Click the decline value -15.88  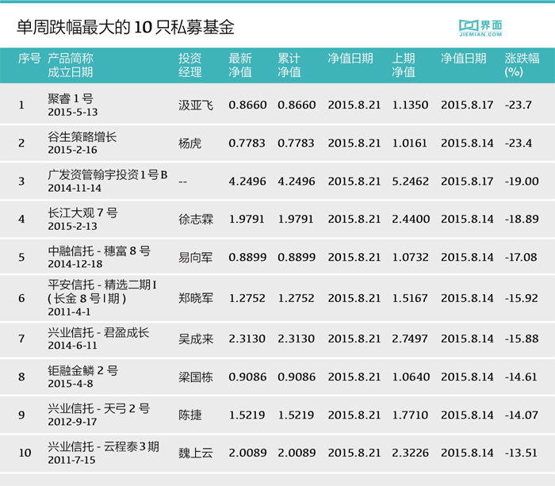[x=522, y=339]
